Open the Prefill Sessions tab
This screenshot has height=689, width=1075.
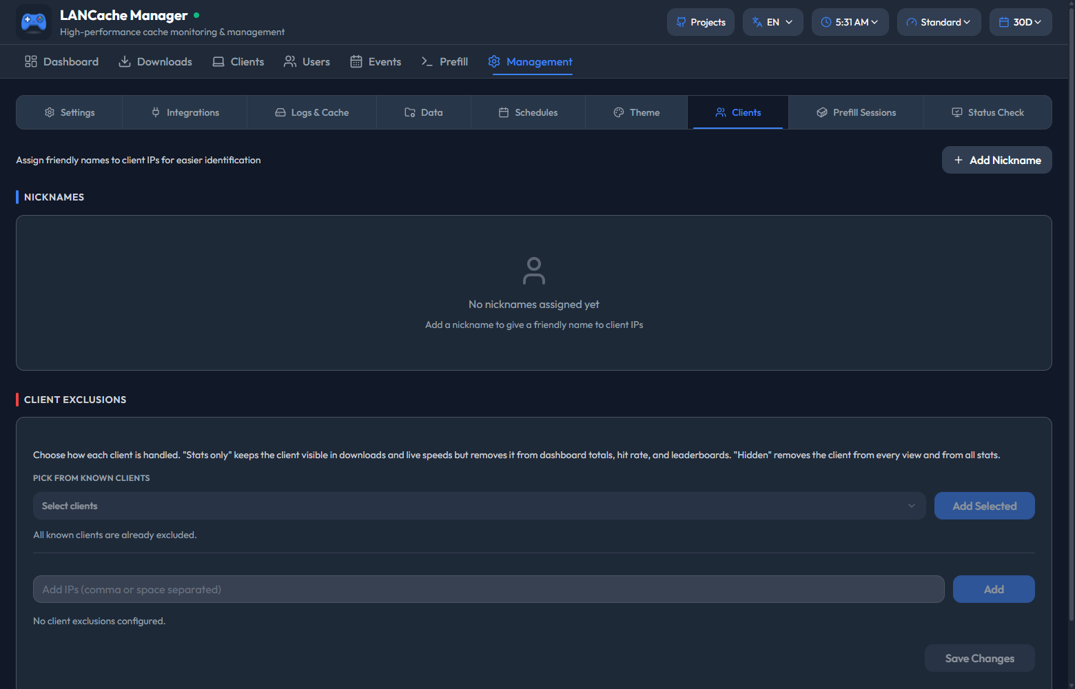click(x=857, y=112)
